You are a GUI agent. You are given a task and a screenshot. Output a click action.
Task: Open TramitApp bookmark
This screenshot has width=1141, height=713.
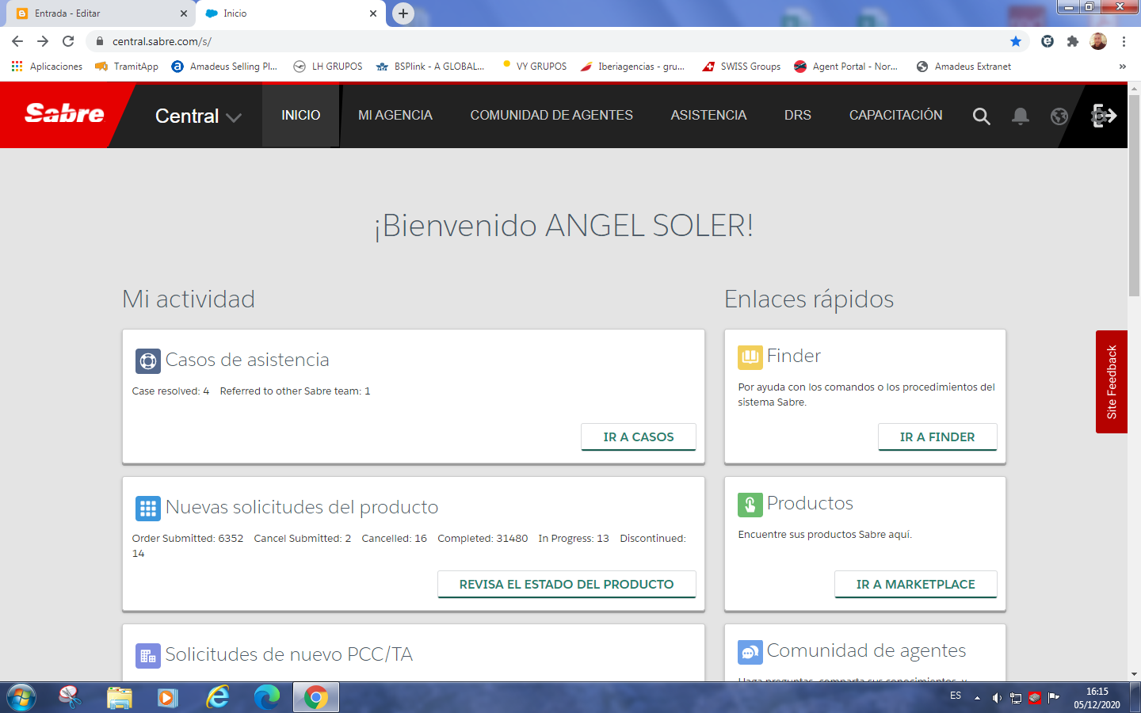127,67
